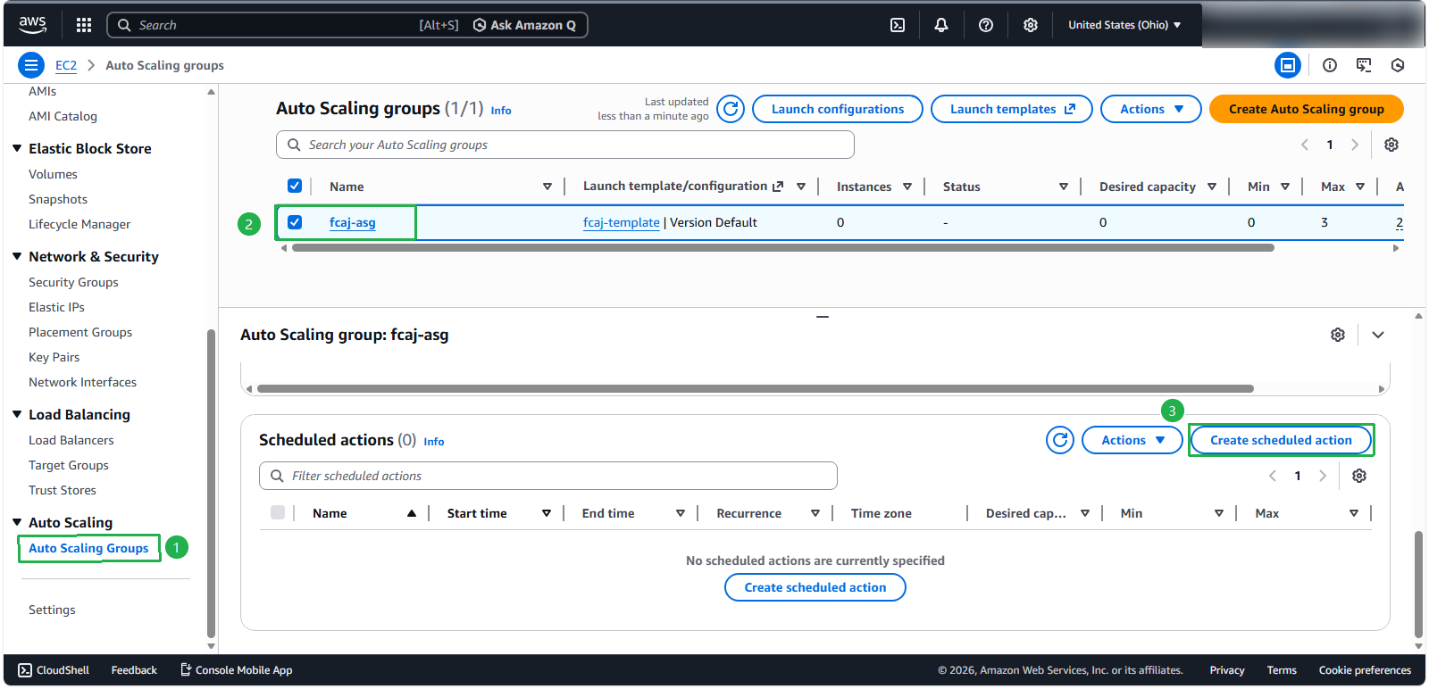Open the tutorials screen icon next to info
Image resolution: width=1429 pixels, height=689 pixels.
click(1364, 65)
